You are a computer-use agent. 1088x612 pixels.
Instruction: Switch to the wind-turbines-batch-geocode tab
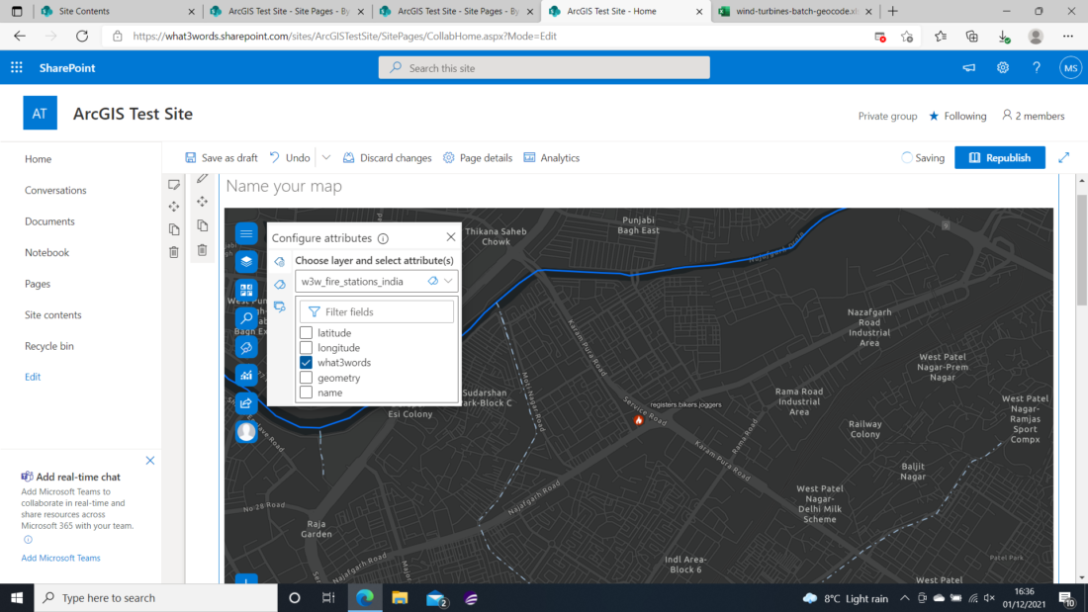click(795, 11)
